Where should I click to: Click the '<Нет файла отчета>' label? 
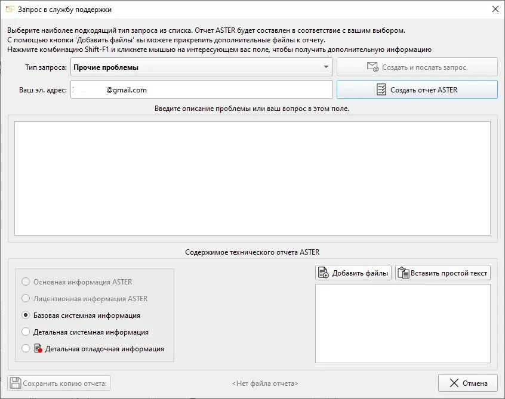coord(265,383)
